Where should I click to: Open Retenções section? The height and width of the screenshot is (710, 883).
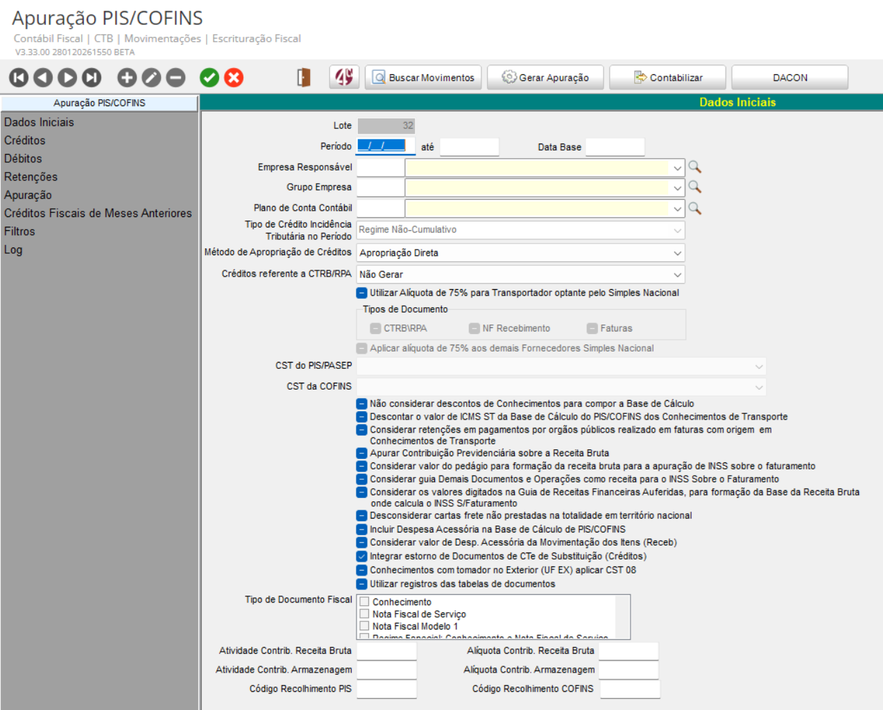[31, 177]
